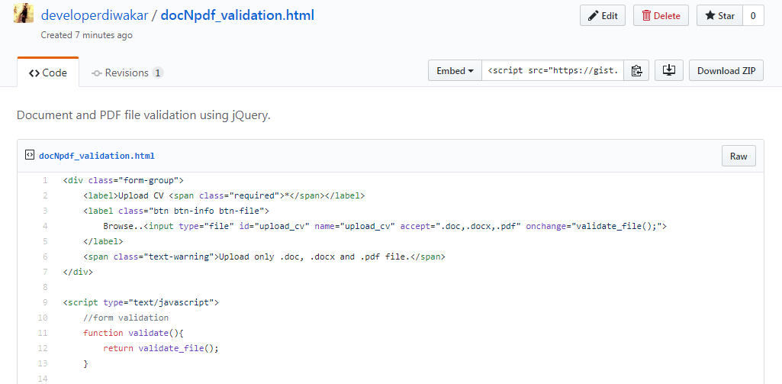Click docNpdf_validation.html file header link
782x384 pixels.
97,156
